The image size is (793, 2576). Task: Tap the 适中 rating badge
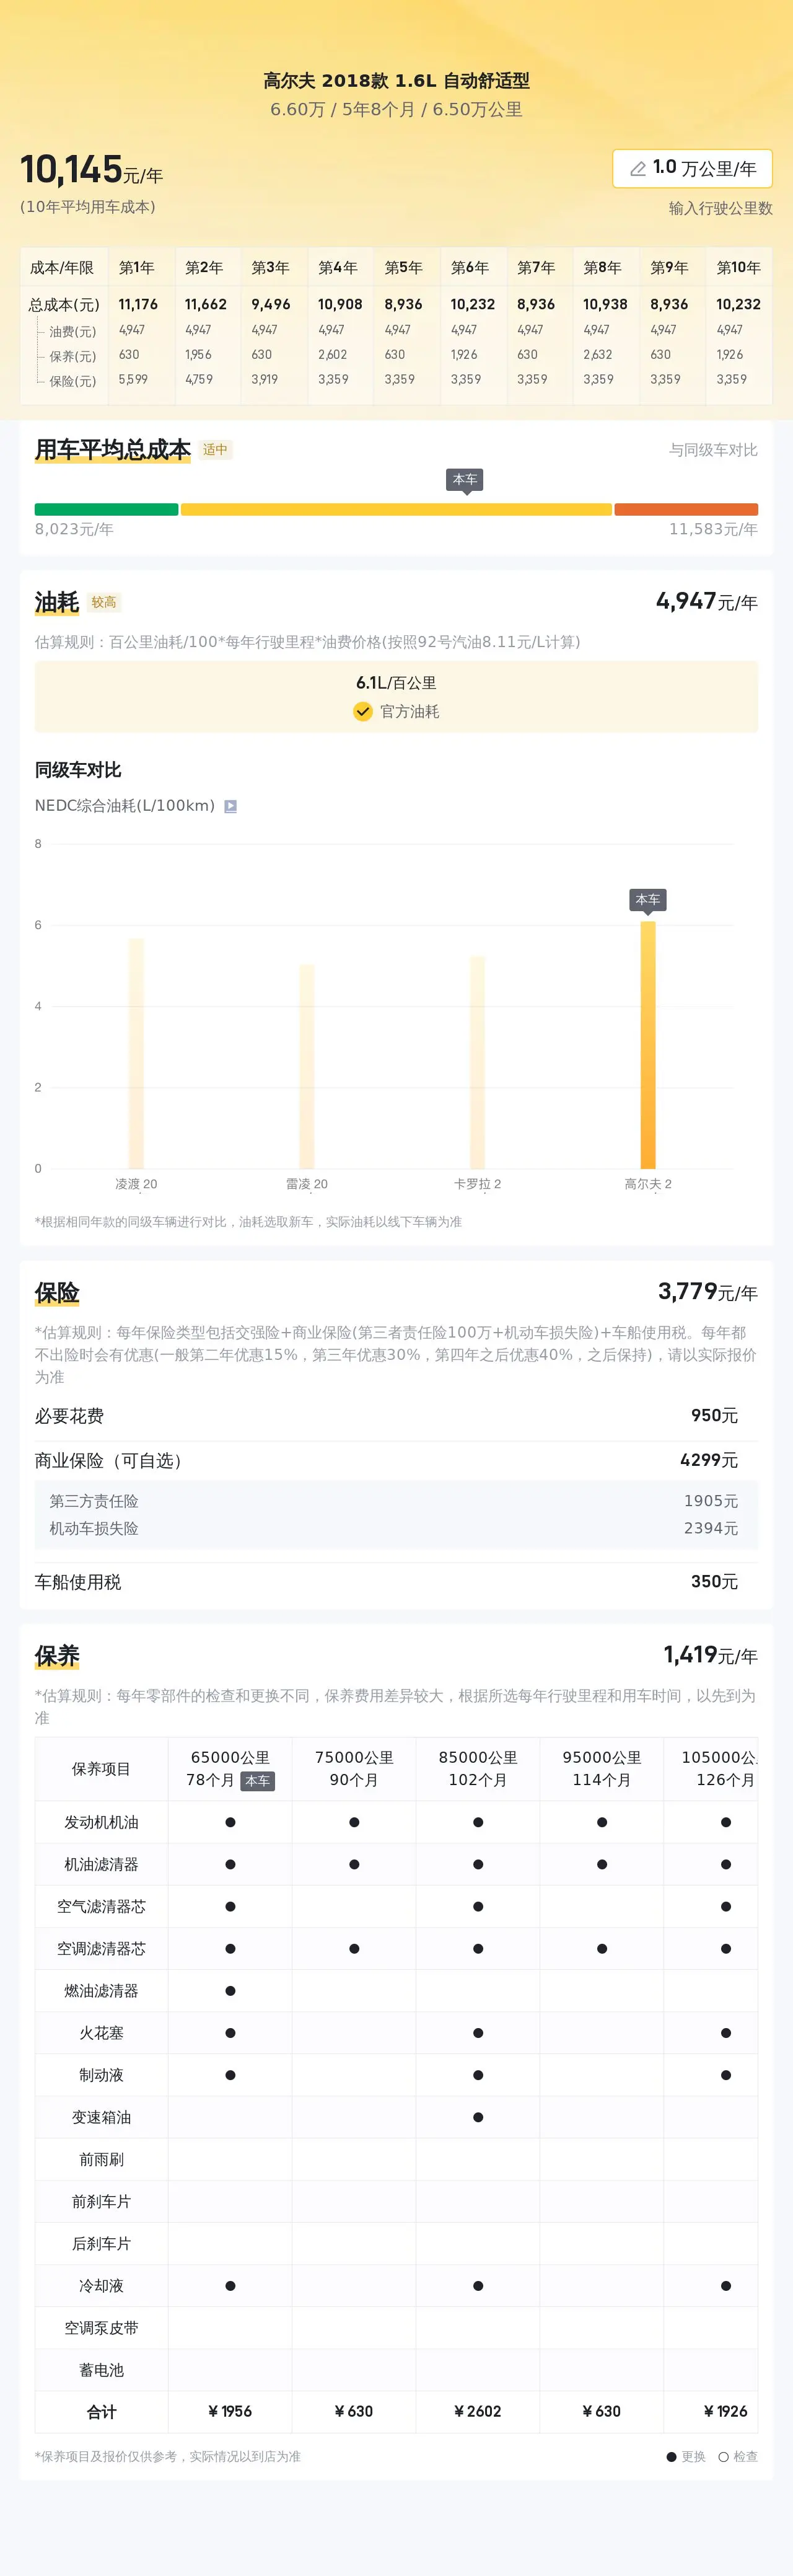coord(215,450)
